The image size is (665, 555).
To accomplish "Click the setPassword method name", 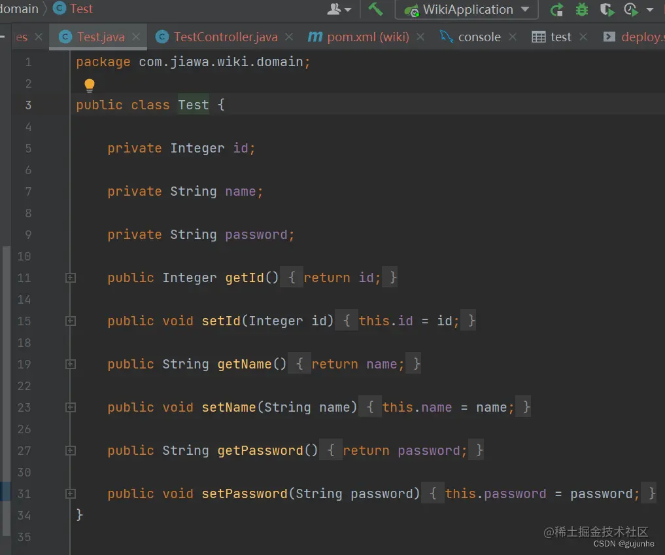I will pyautogui.click(x=245, y=493).
